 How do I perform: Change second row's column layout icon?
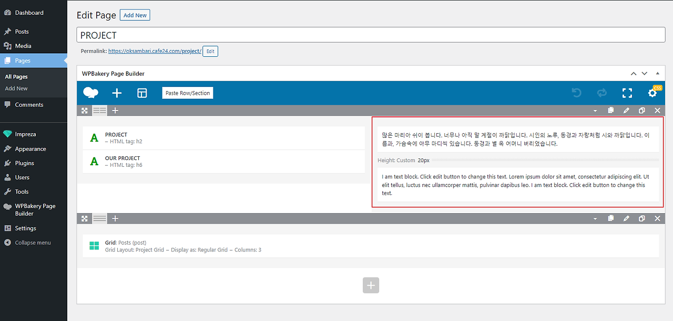pyautogui.click(x=100, y=218)
